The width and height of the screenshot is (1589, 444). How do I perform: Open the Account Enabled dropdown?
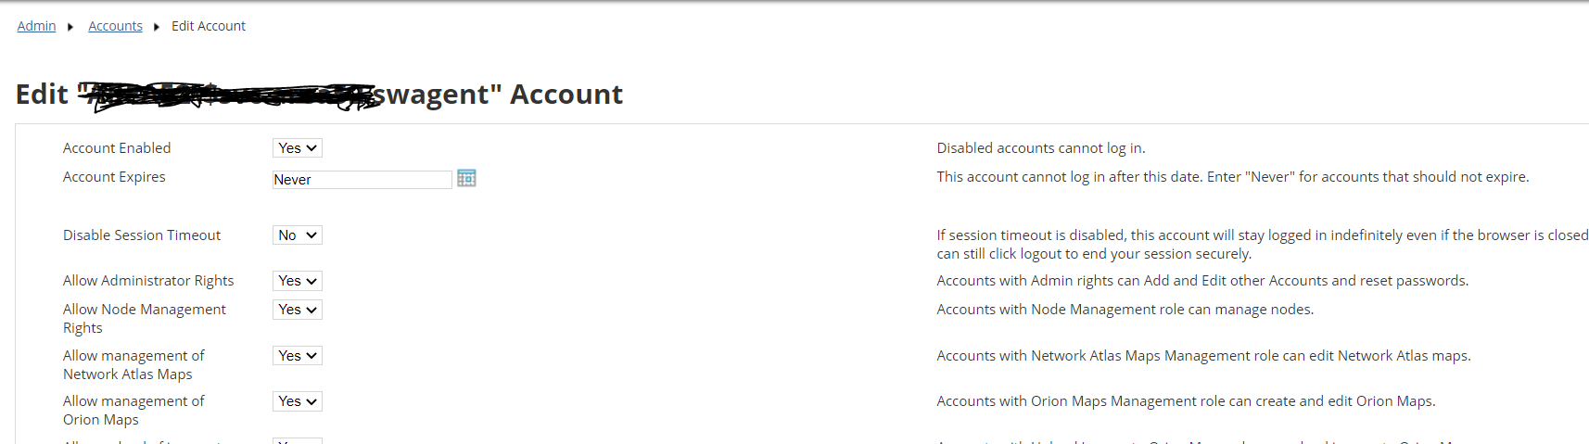tap(297, 148)
